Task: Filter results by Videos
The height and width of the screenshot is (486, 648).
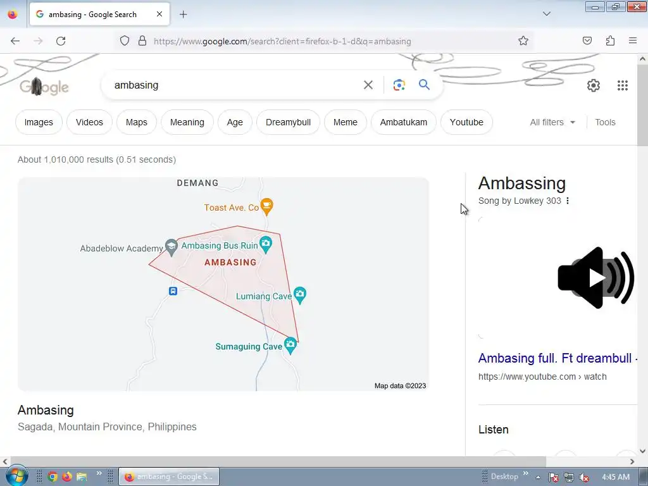Action: point(89,122)
